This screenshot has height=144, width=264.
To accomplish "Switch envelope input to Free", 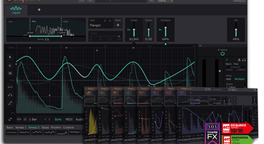I will click(x=236, y=64).
